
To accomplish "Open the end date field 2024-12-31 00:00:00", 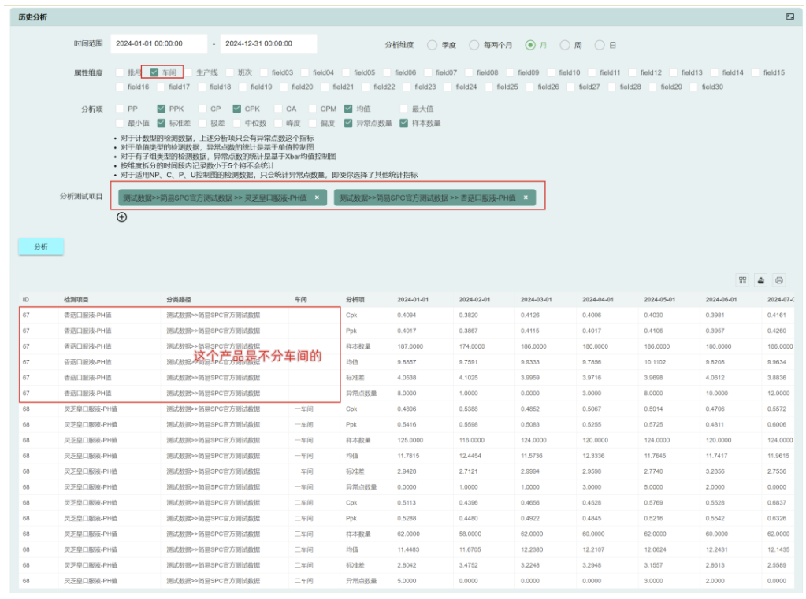I will 260,45.
